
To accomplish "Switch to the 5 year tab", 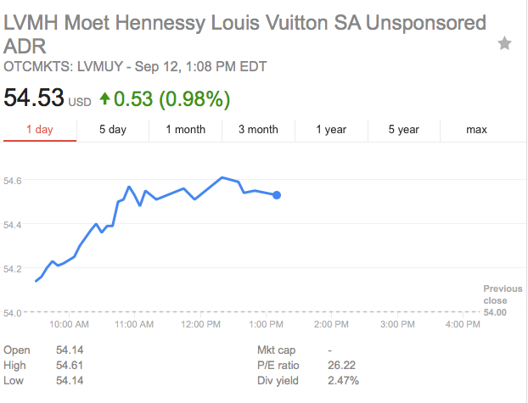I will pyautogui.click(x=404, y=130).
